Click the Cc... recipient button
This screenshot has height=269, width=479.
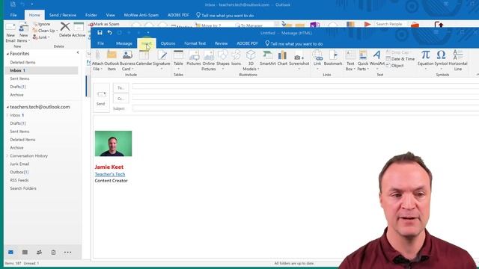click(x=121, y=99)
